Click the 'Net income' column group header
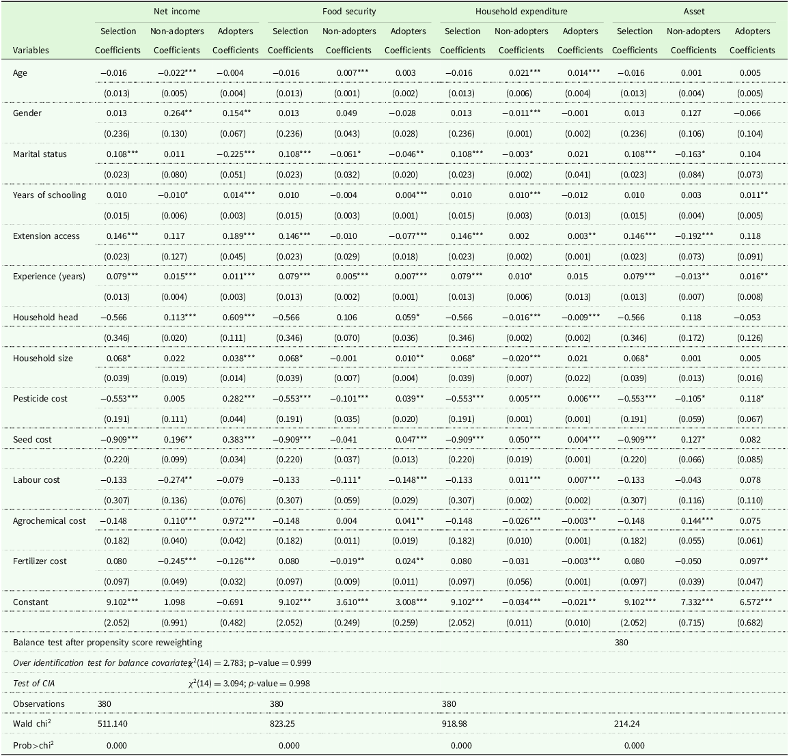 pos(176,12)
